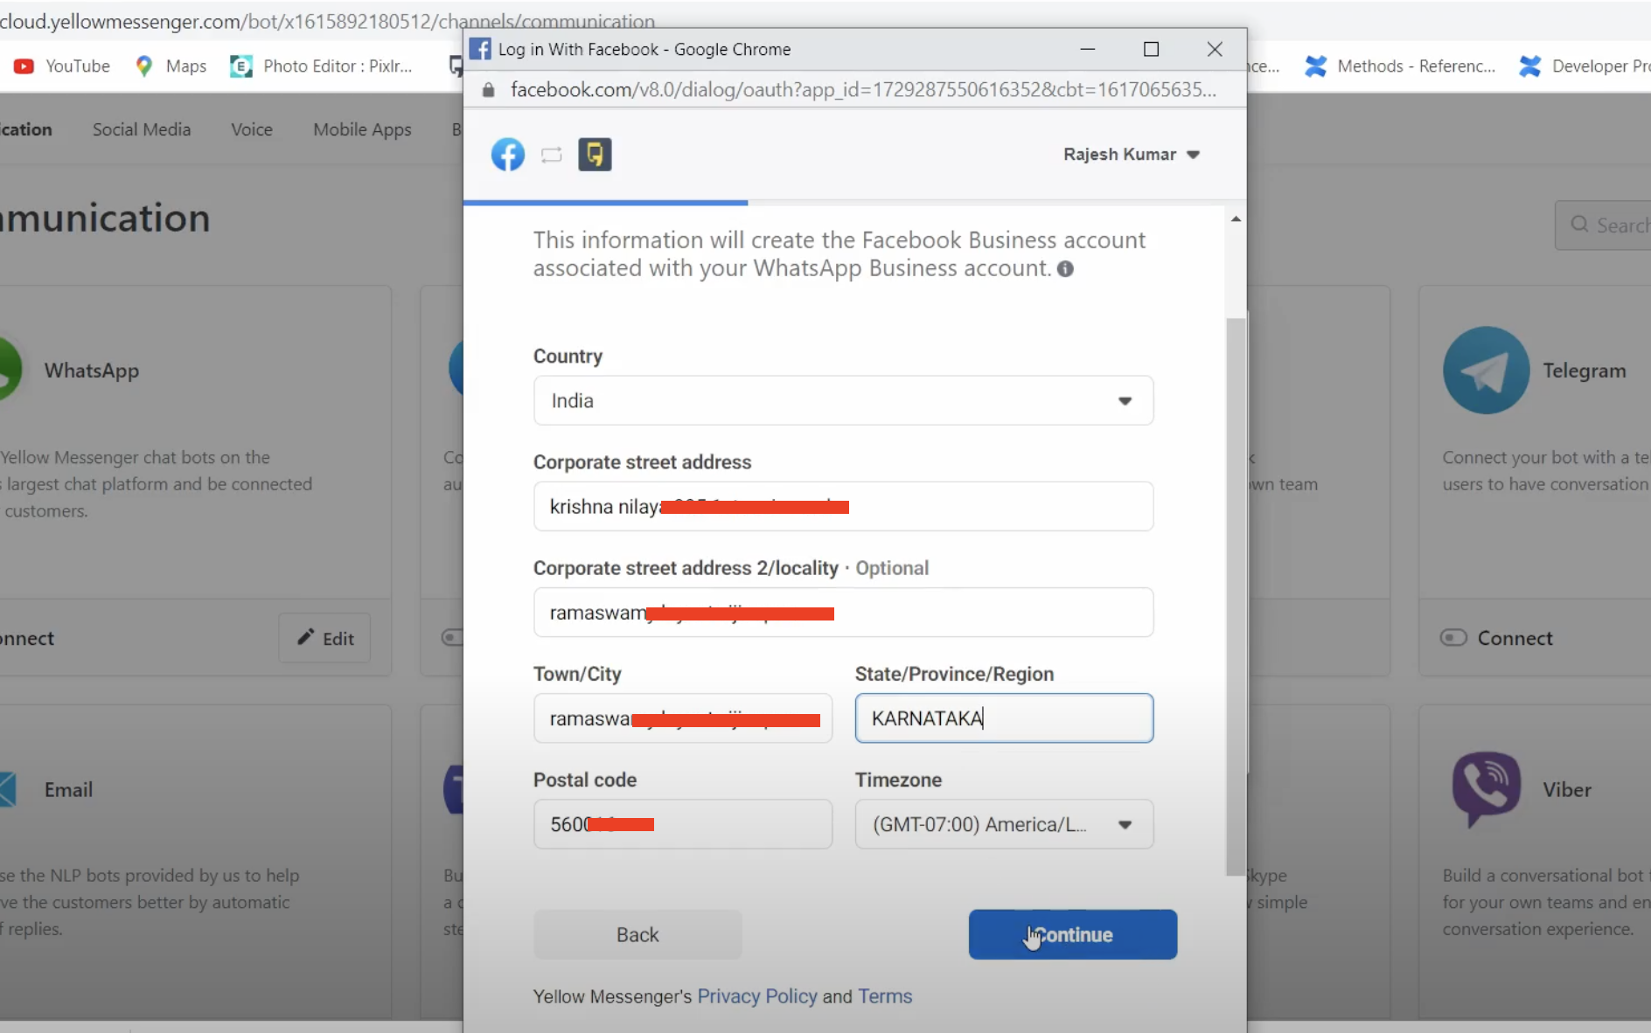
Task: Click the Corporate street address 2/locality field
Action: coord(843,612)
